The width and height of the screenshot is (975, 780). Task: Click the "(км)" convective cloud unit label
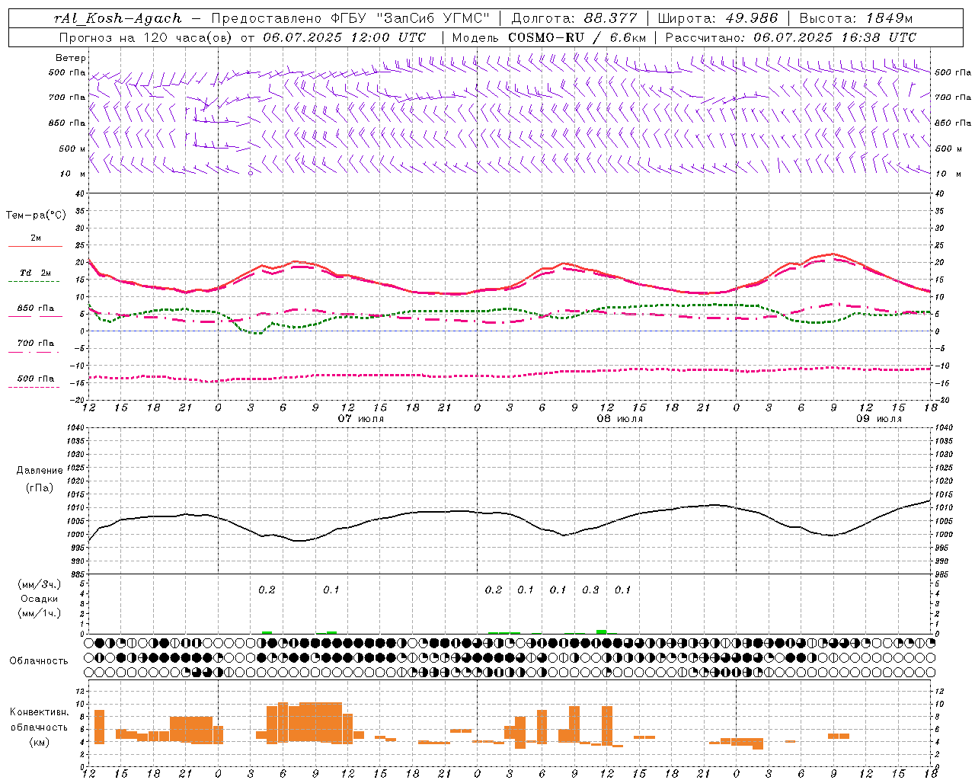pos(40,742)
